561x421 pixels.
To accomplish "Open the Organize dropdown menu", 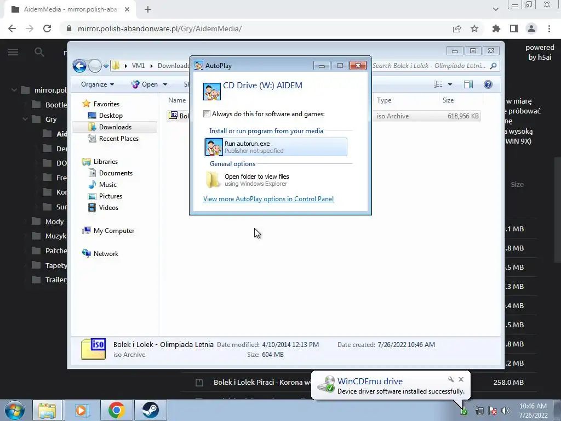I will tap(98, 84).
